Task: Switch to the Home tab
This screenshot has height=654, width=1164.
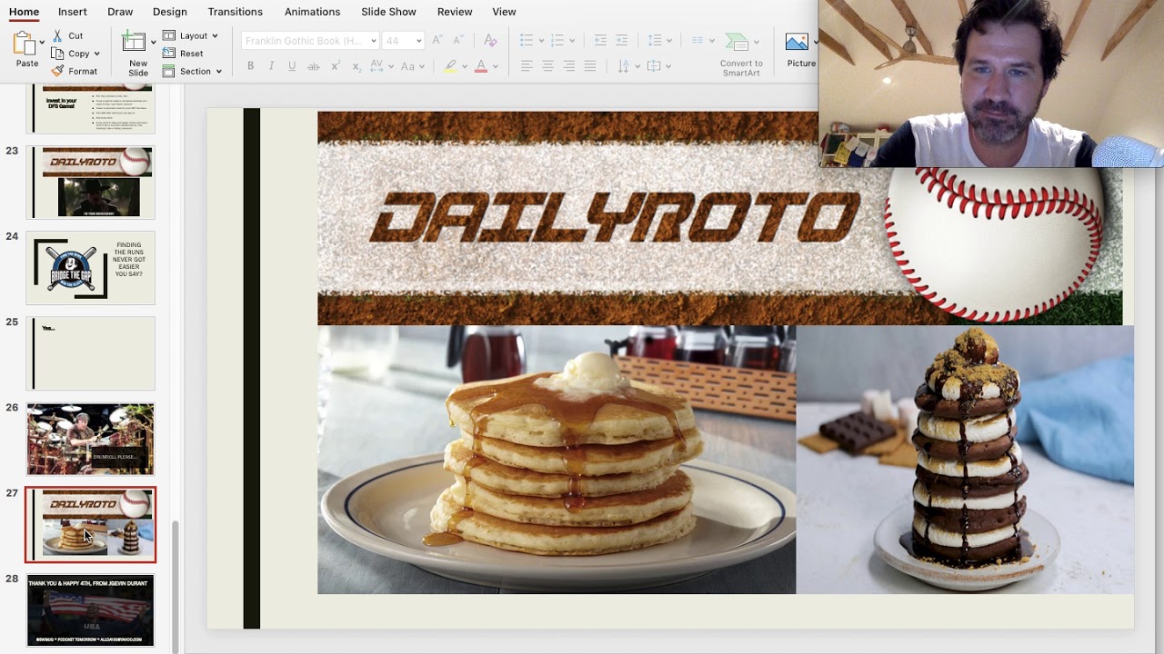Action: click(24, 12)
